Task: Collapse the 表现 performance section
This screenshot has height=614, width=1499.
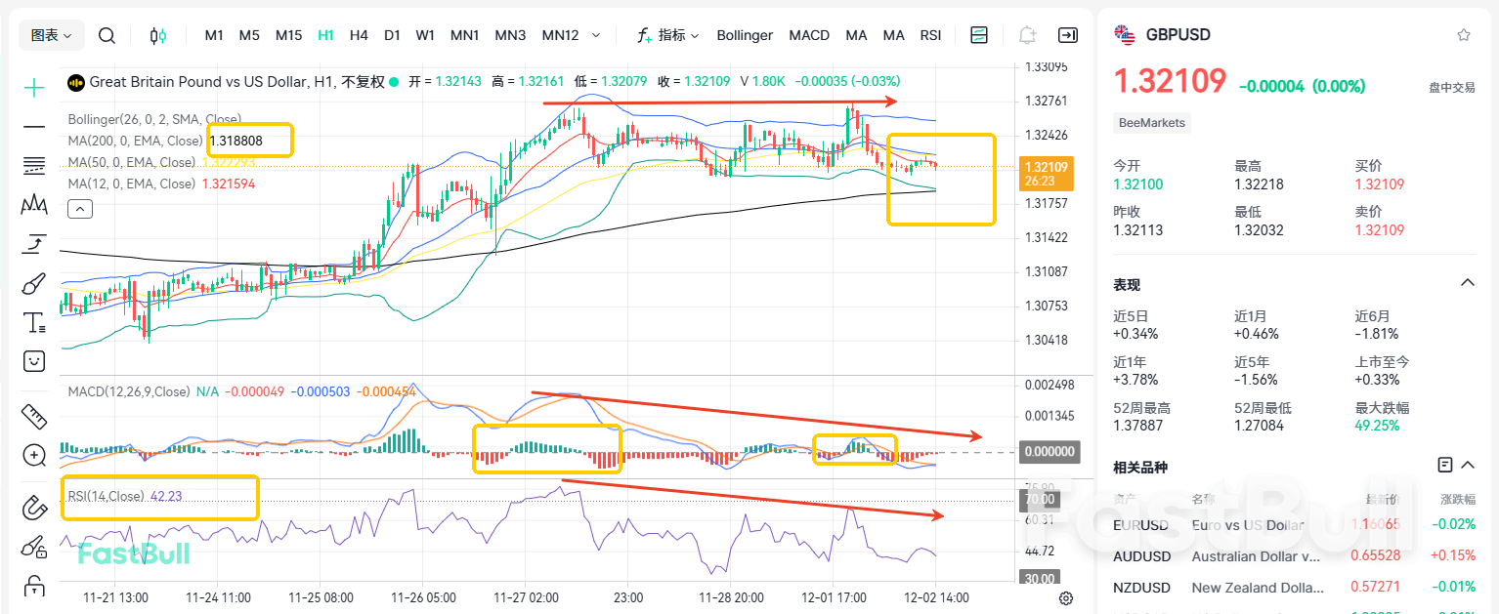Action: tap(1467, 282)
